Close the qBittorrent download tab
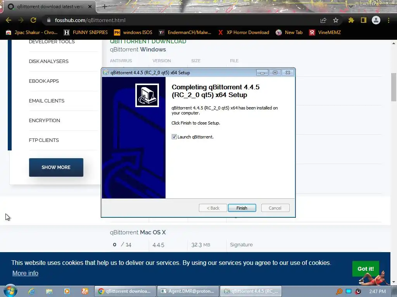397x297 pixels. [x=90, y=7]
